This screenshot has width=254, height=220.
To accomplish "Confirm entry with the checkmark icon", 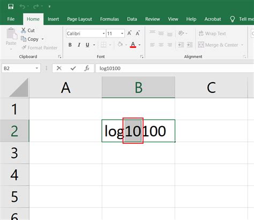I will point(73,68).
